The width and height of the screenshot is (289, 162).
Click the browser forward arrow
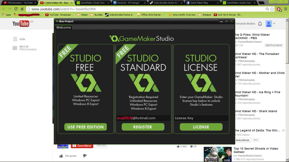(10, 9)
